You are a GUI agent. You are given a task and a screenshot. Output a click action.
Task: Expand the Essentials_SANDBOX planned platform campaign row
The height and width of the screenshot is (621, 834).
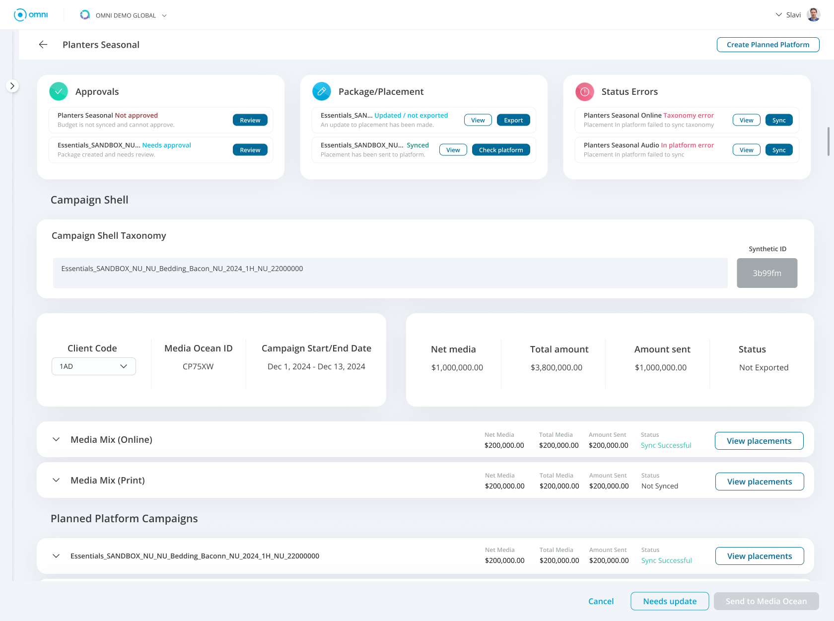(x=56, y=556)
